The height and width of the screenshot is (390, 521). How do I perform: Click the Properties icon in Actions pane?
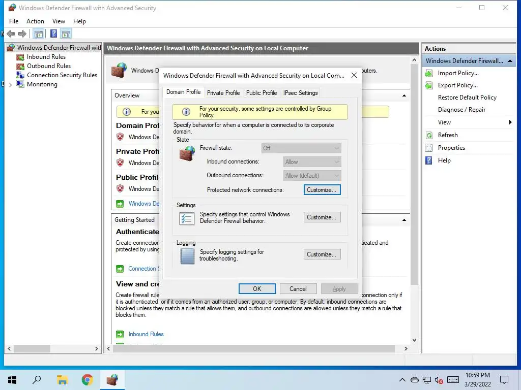point(429,148)
